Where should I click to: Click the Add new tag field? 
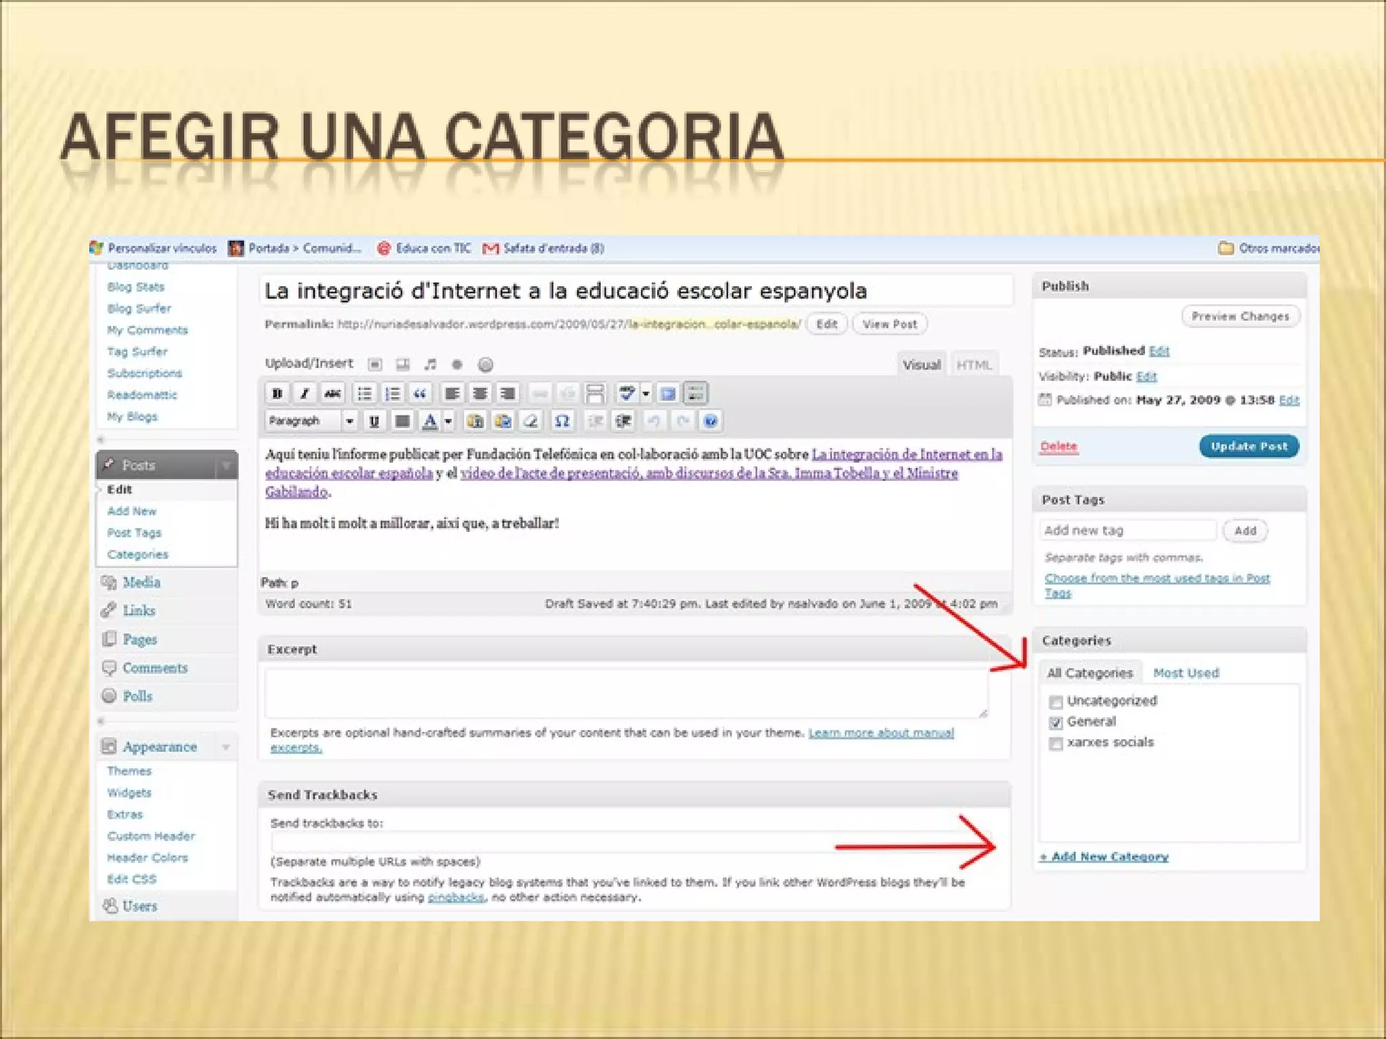(x=1128, y=530)
